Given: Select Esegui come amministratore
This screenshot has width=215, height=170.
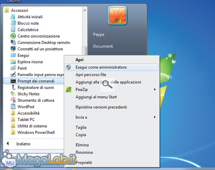Looking at the screenshot, I should click(112, 67).
